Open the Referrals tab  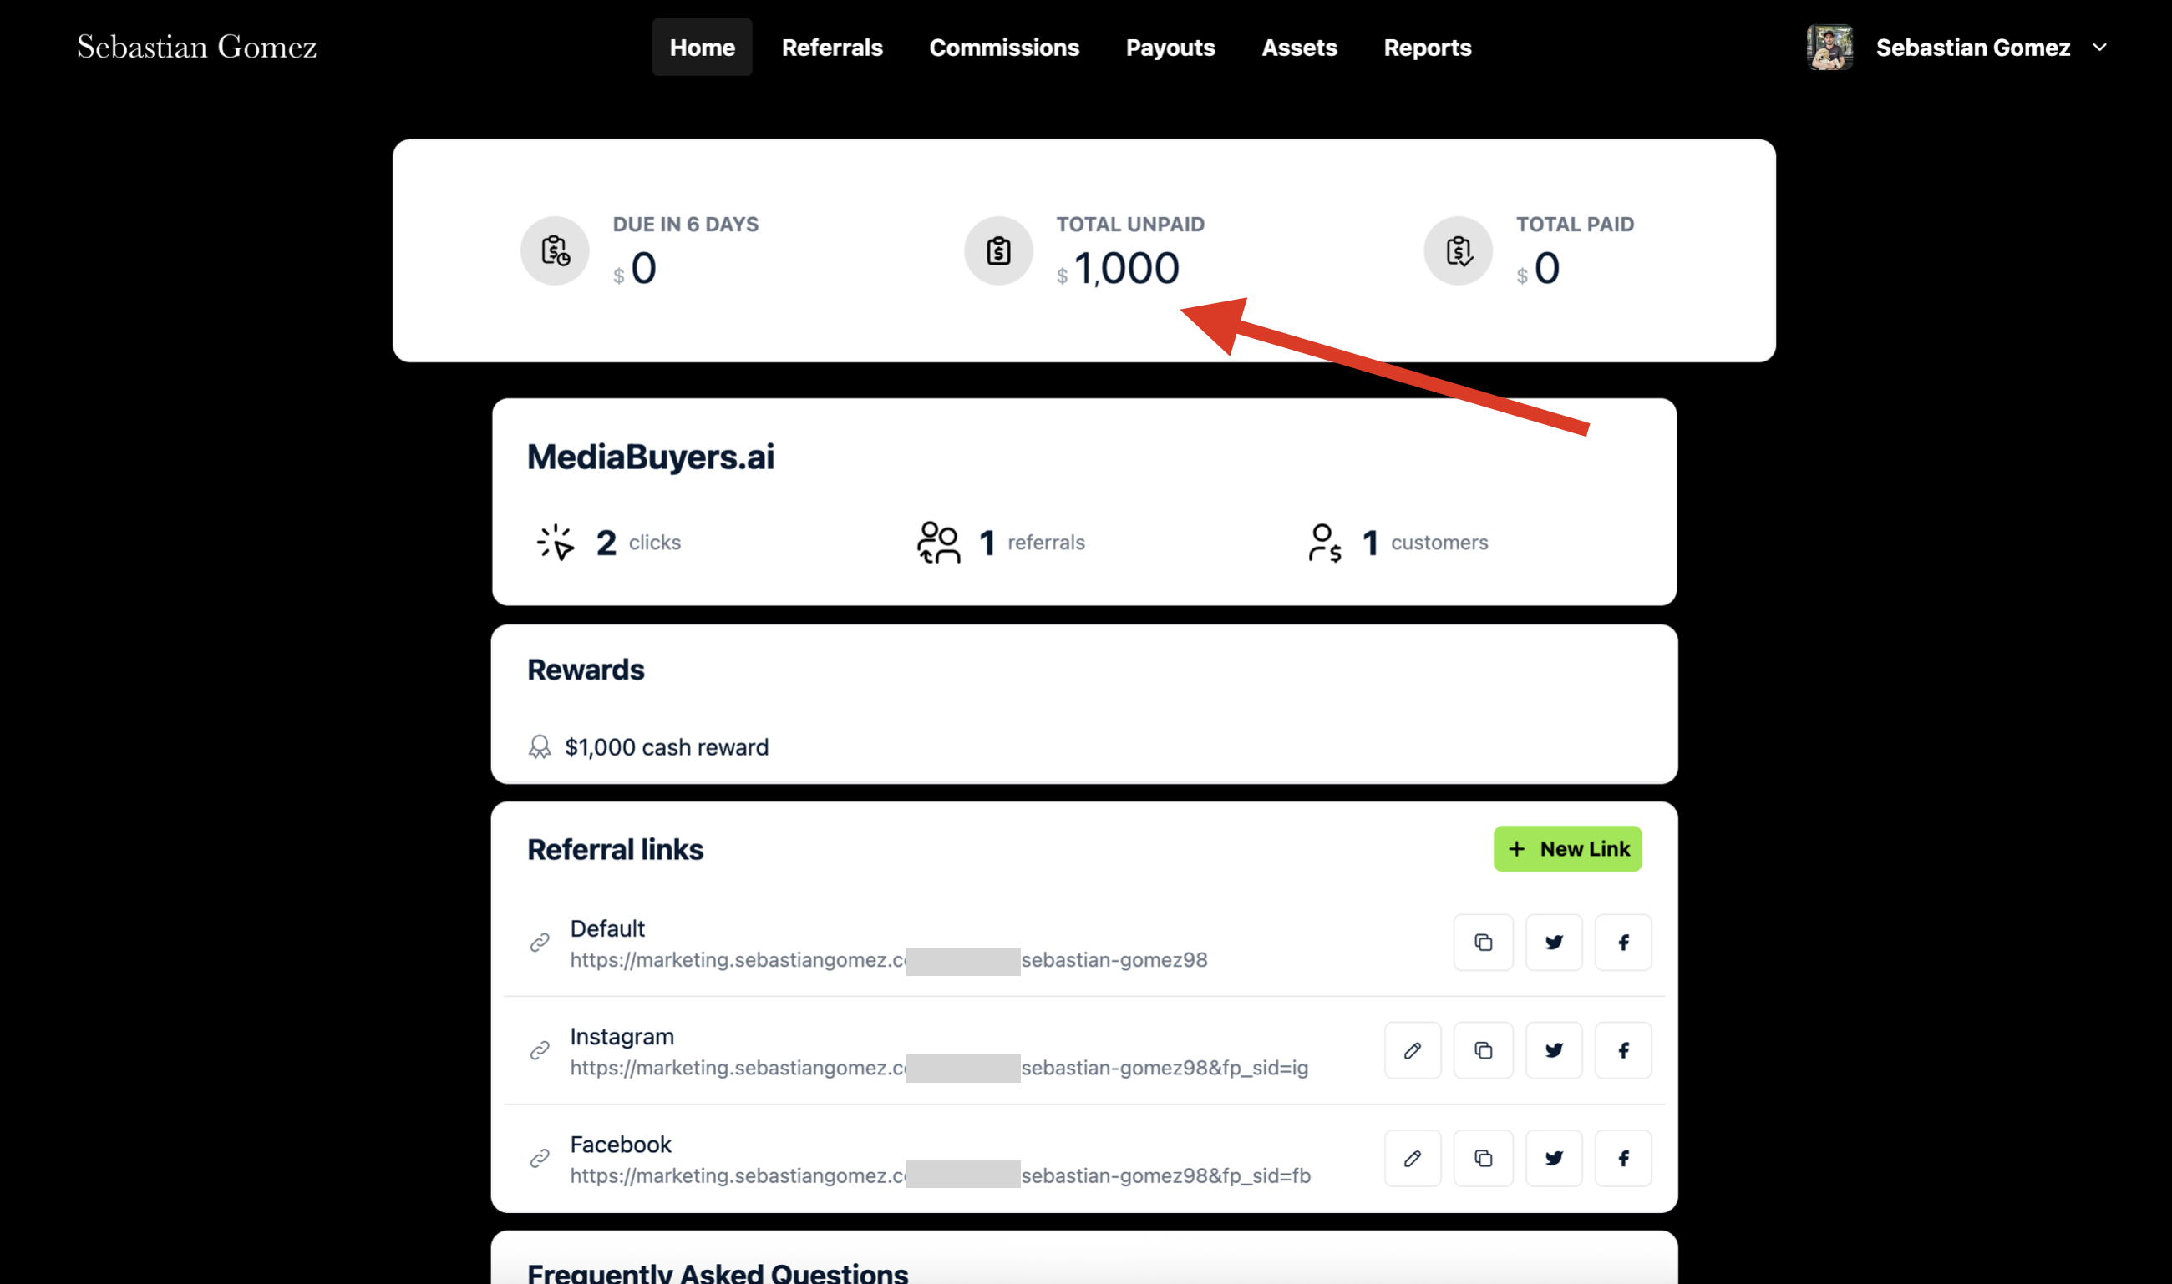click(x=832, y=48)
